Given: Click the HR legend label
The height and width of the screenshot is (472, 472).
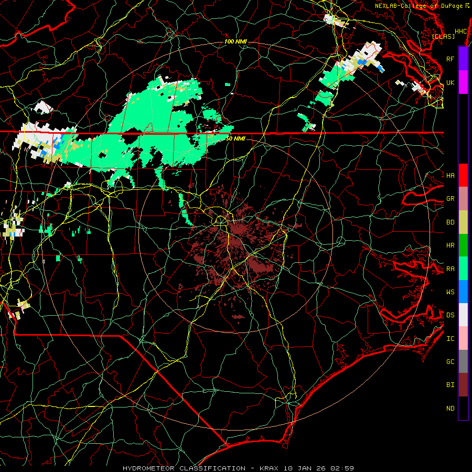Looking at the screenshot, I should 450,245.
